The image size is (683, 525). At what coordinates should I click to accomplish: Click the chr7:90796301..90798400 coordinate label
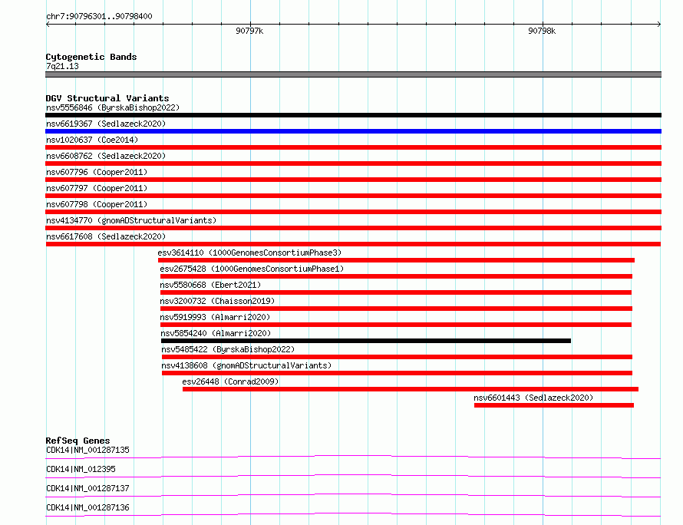pyautogui.click(x=99, y=16)
